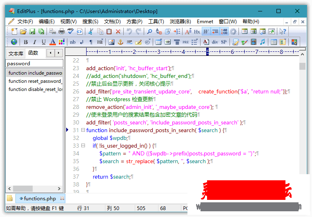Insert line break tag
The image size is (312, 217).
coord(82,42)
